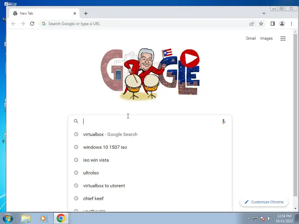Choose the 'virtualbox to utorent' suggestion
Image resolution: width=299 pixels, height=224 pixels.
tap(150, 186)
